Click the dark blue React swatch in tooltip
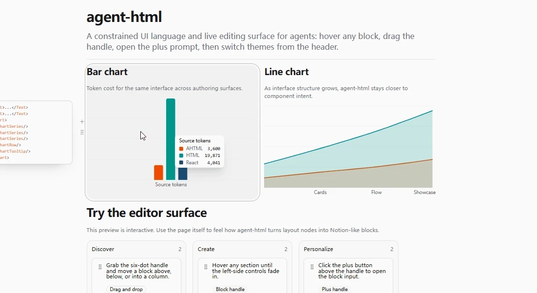The height and width of the screenshot is (293, 537). [x=181, y=163]
